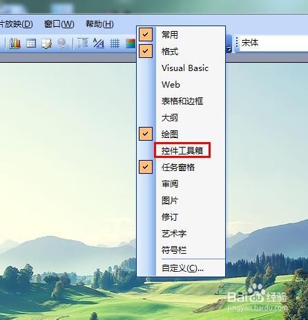Viewport: 308px width, 320px height.
Task: Click the Insert Chart toolbar icon
Action: tap(15, 43)
